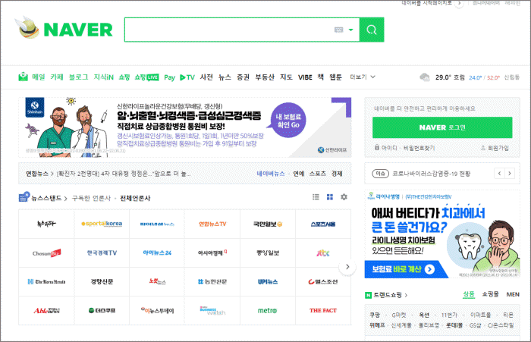Open 경제 economy news link
531x342 pixels.
point(337,174)
